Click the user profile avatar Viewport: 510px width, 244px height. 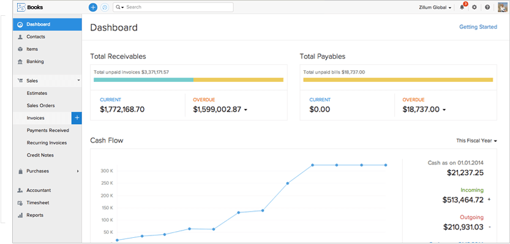click(x=503, y=7)
